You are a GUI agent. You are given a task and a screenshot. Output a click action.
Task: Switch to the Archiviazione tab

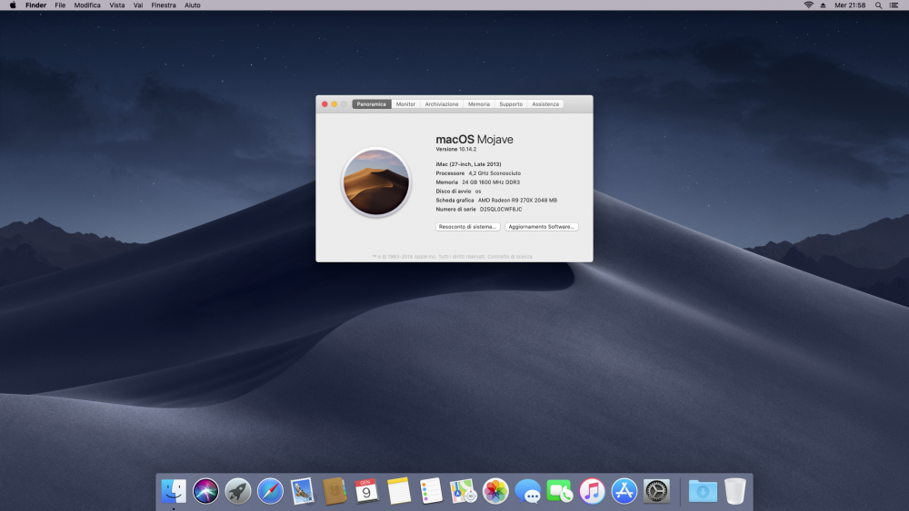tap(442, 104)
